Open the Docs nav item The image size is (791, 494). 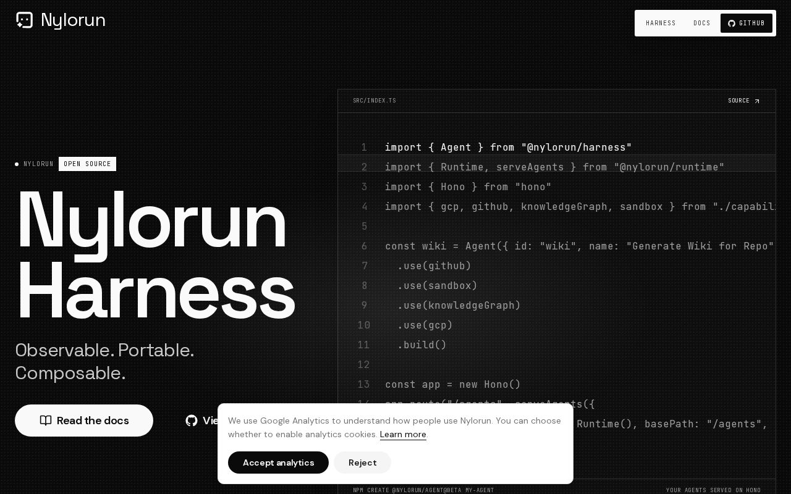(x=702, y=23)
